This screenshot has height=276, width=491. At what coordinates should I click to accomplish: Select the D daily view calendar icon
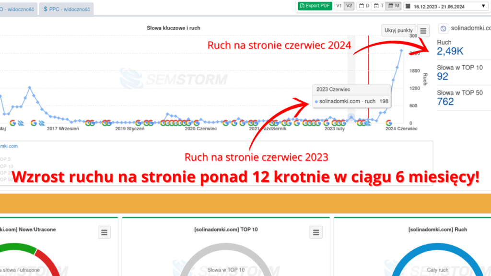coord(363,6)
